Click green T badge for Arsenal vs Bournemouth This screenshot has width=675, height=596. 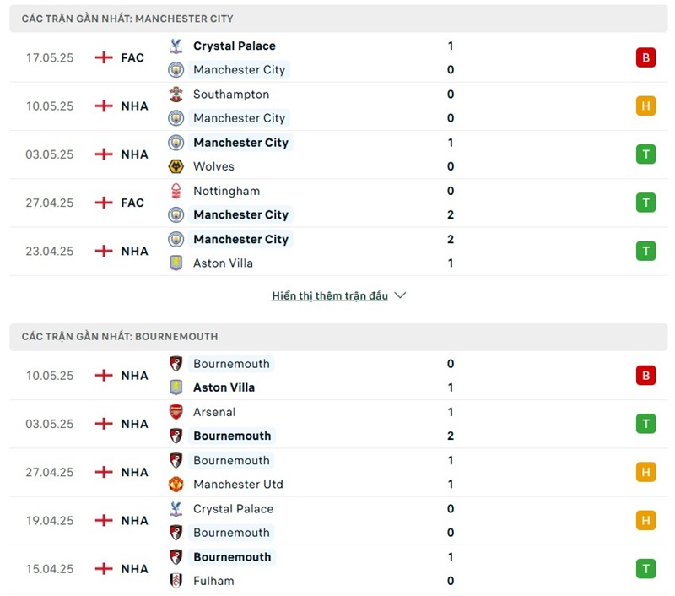point(645,424)
